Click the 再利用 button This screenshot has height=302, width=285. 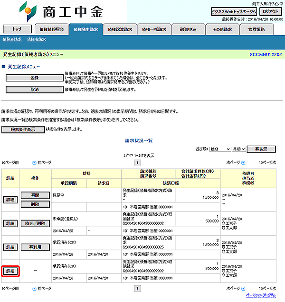35,247
